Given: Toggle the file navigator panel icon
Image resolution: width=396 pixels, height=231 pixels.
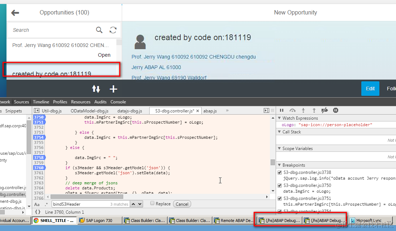Looking at the screenshot, I should pos(36,111).
